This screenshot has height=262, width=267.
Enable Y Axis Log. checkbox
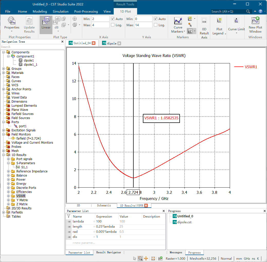pos(155,25)
